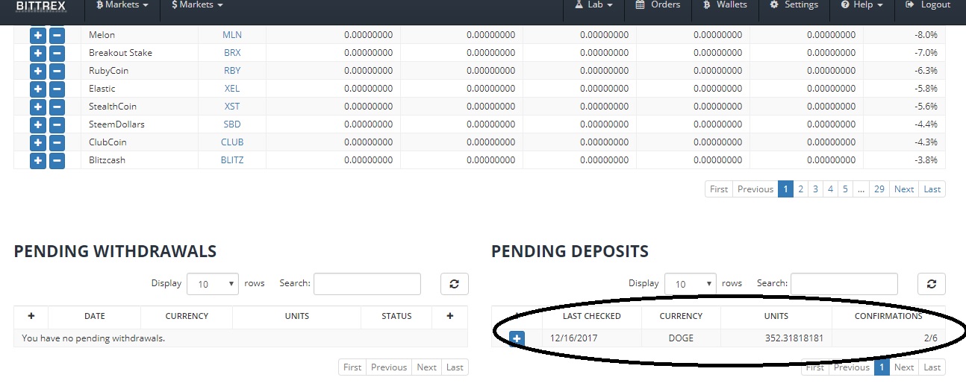Click Logout in the navigation bar

(x=928, y=5)
